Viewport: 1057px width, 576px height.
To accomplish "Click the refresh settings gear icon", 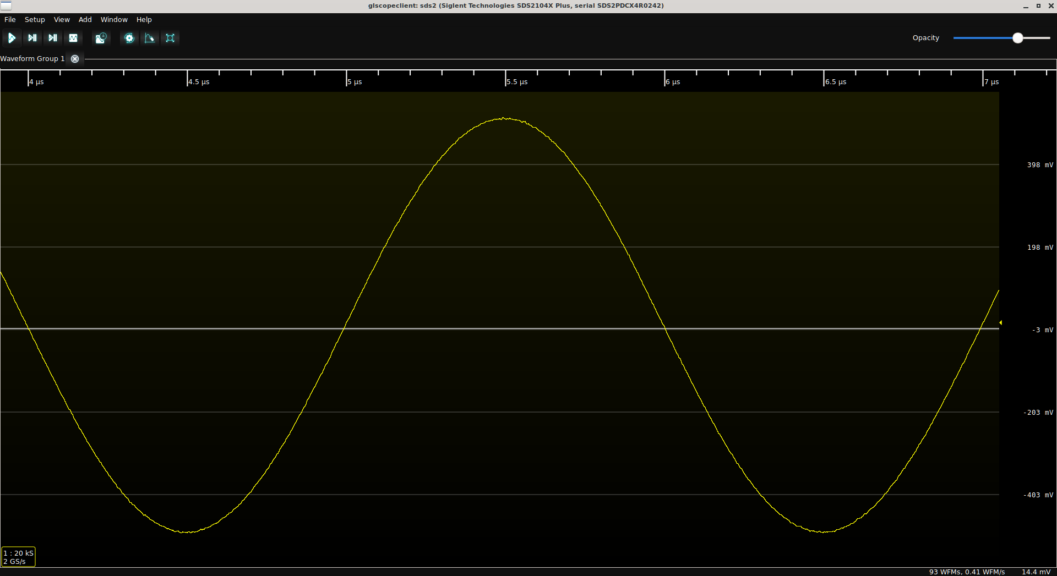I will point(129,38).
